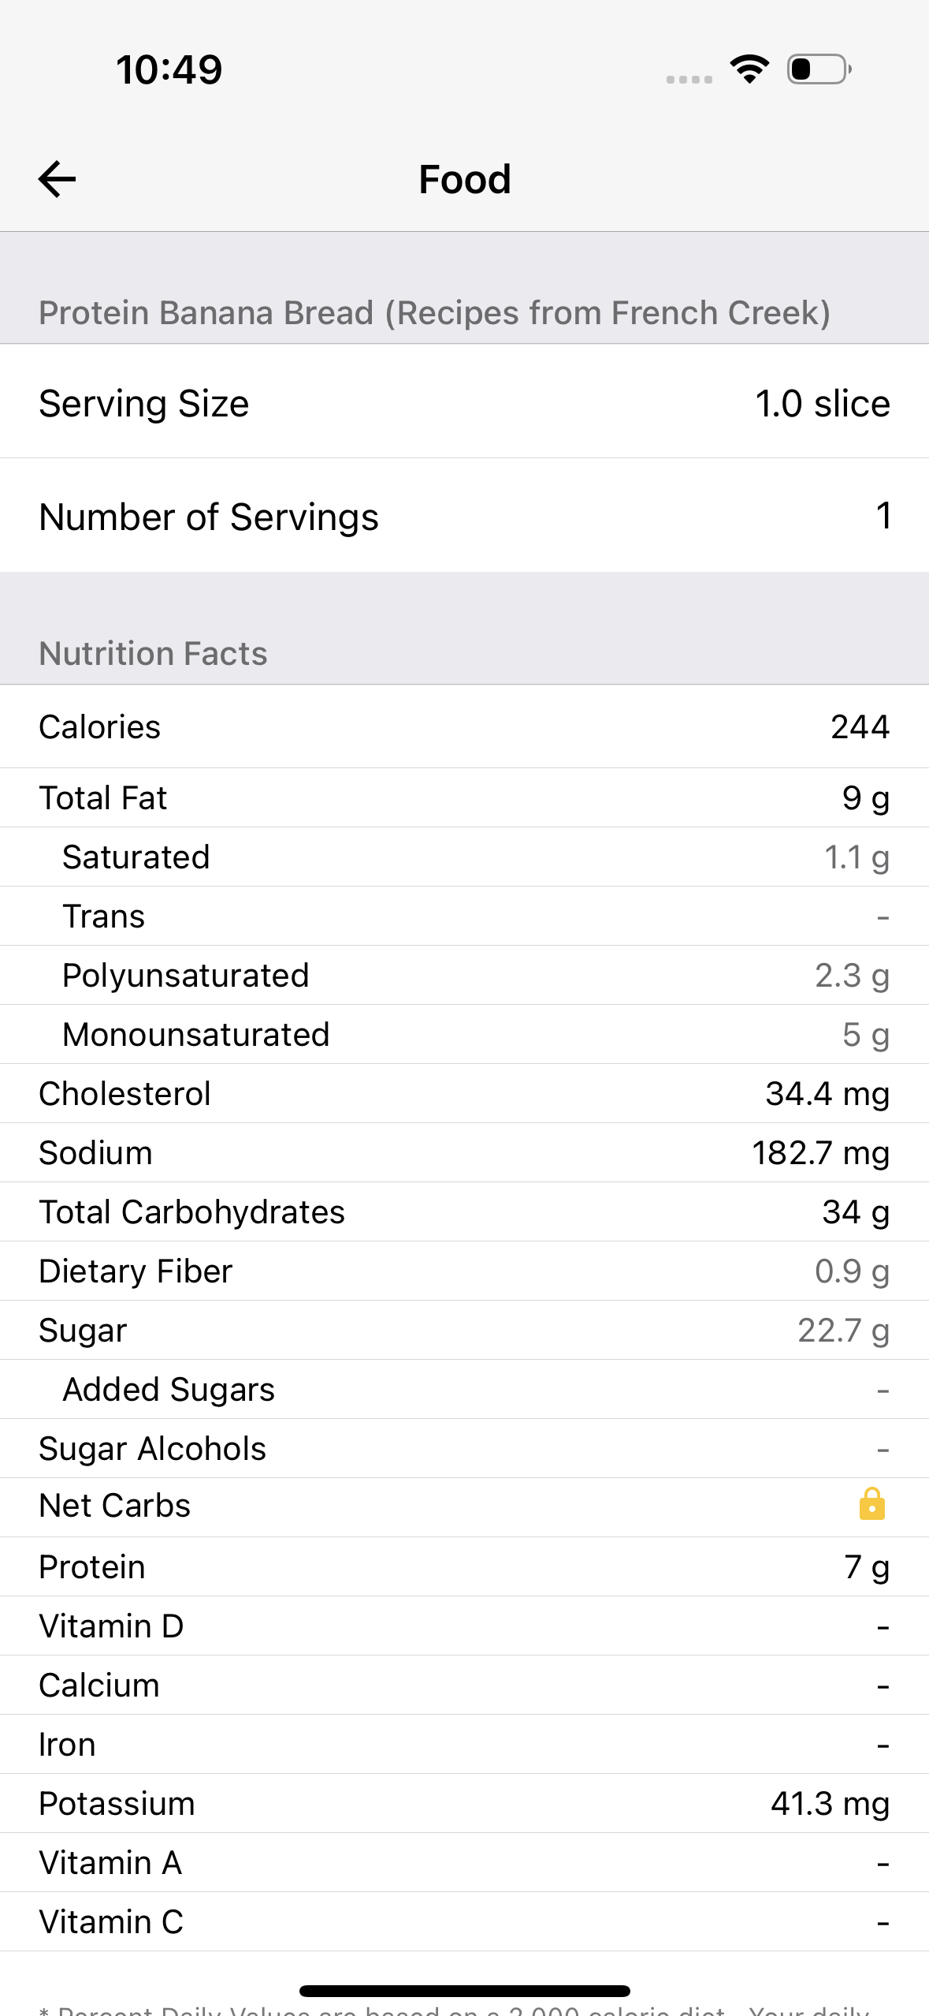This screenshot has height=2016, width=929.
Task: Tap the back arrow icon
Action: click(58, 179)
